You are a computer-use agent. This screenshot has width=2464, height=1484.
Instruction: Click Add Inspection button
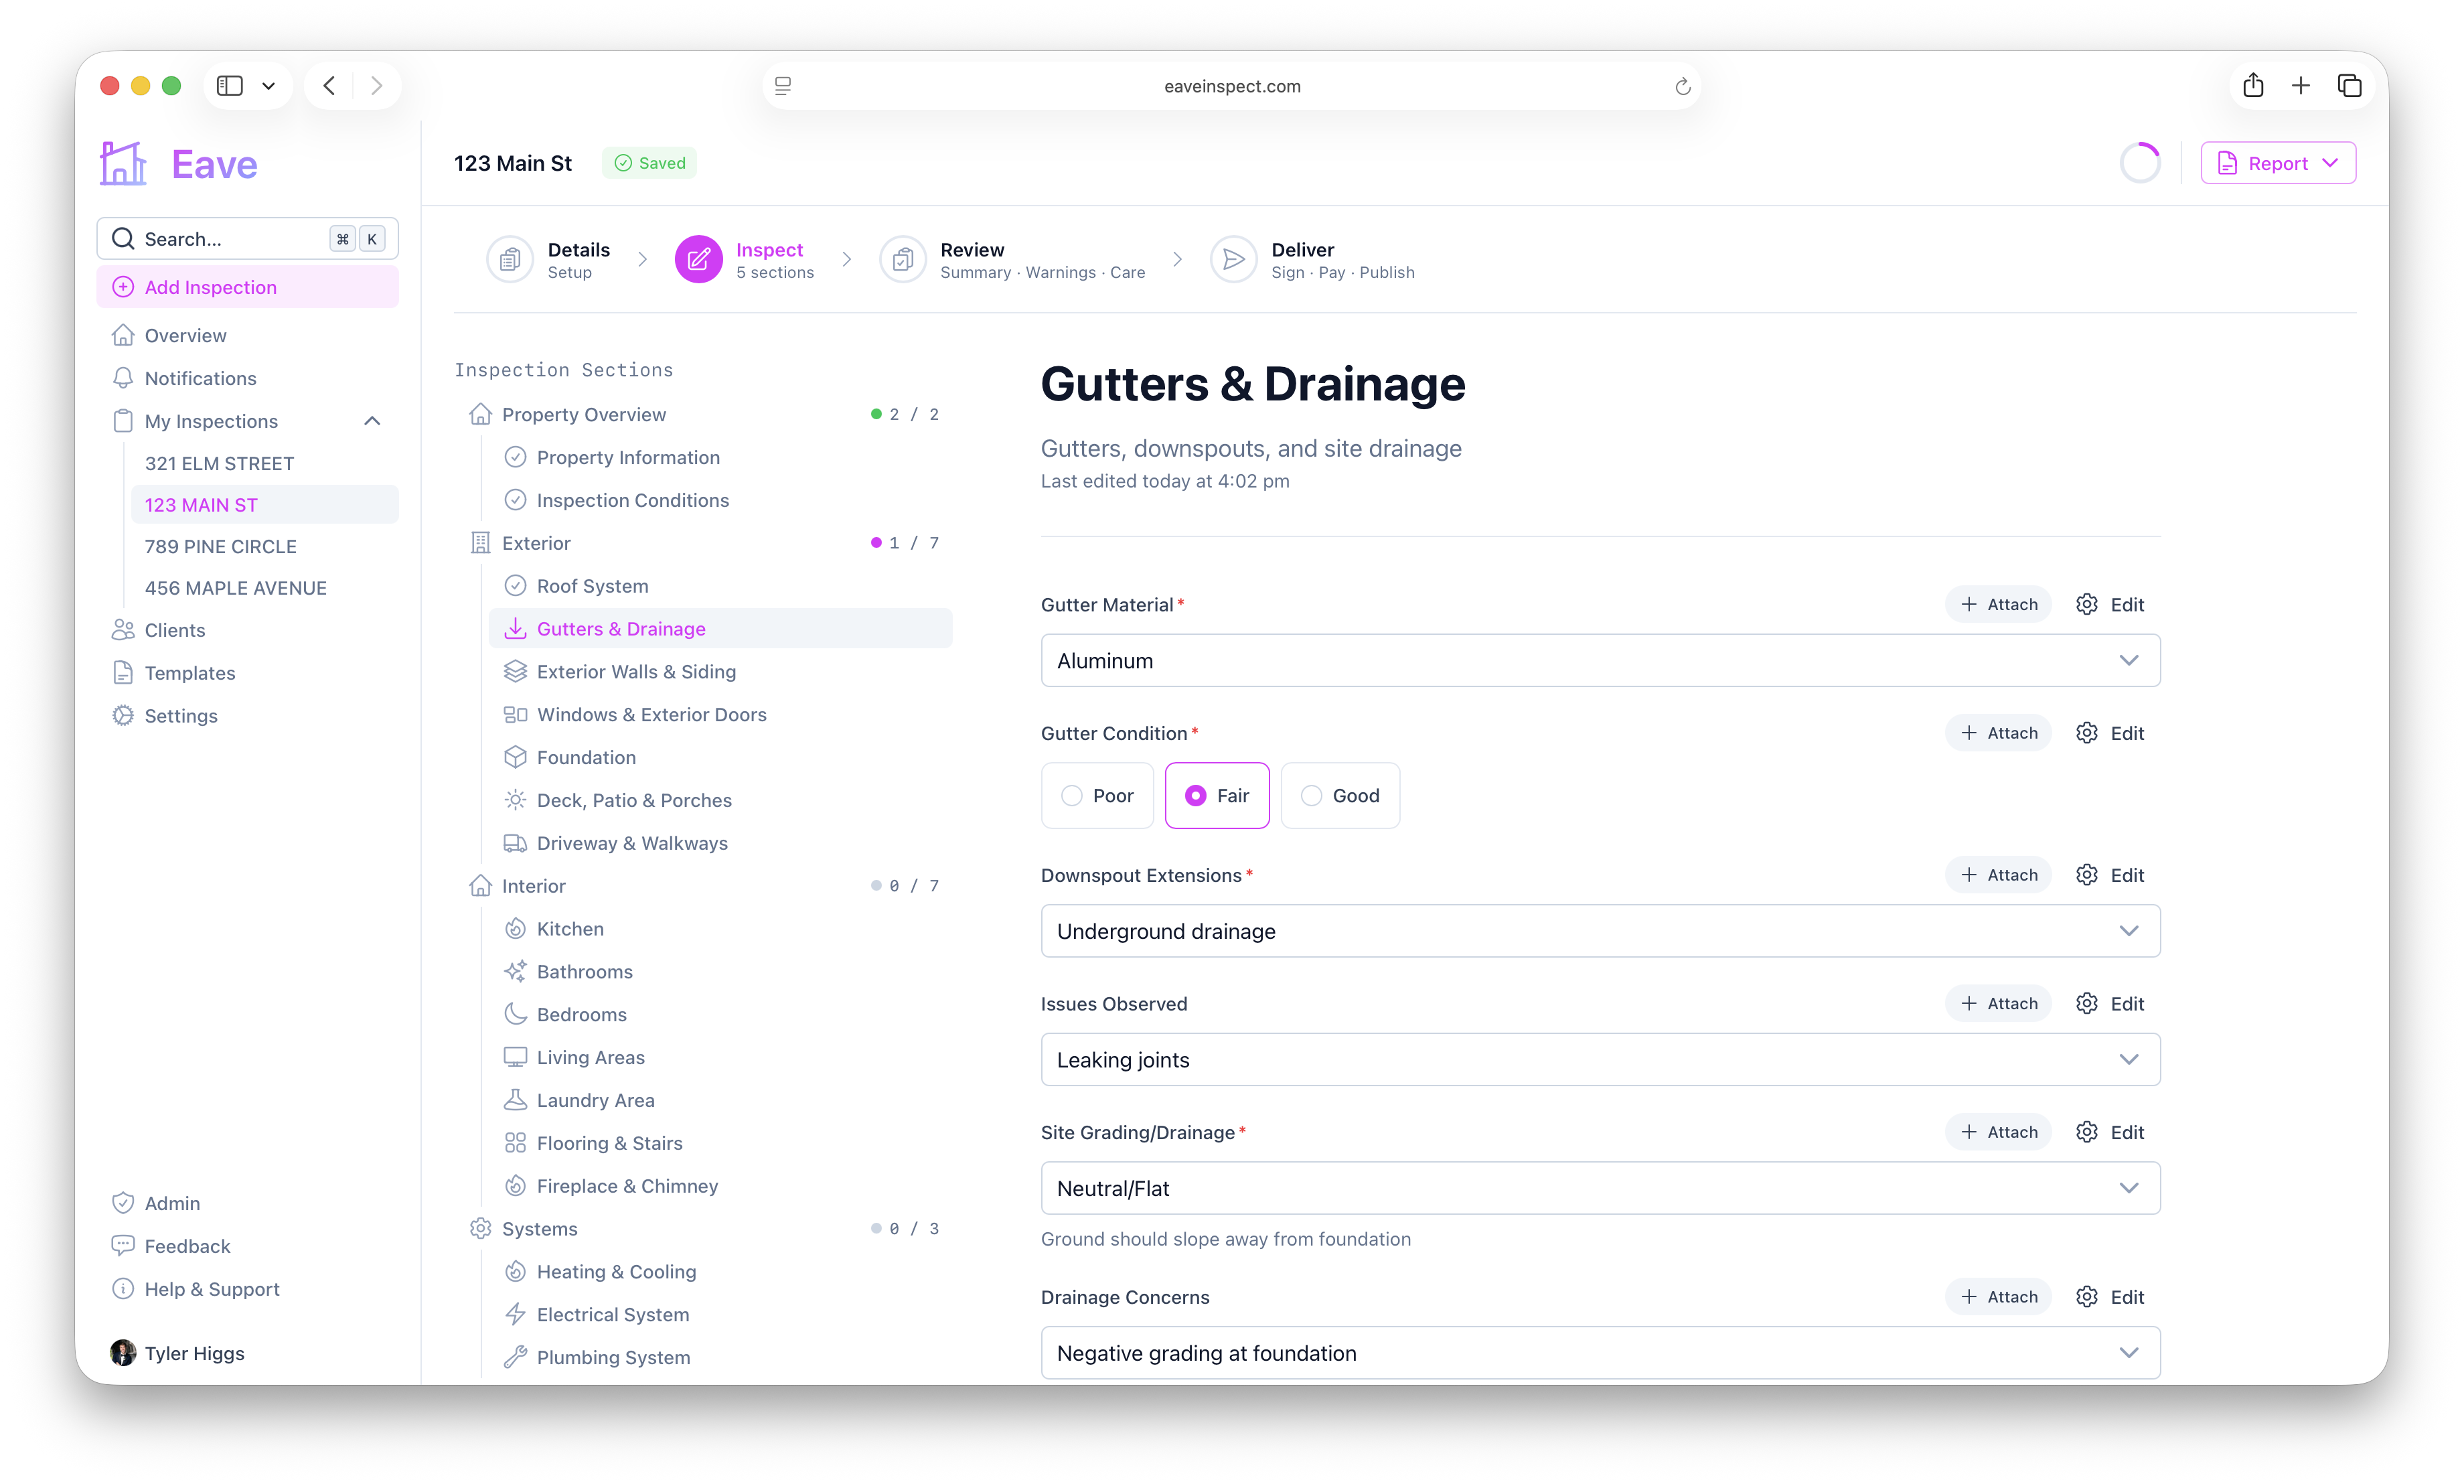point(247,287)
